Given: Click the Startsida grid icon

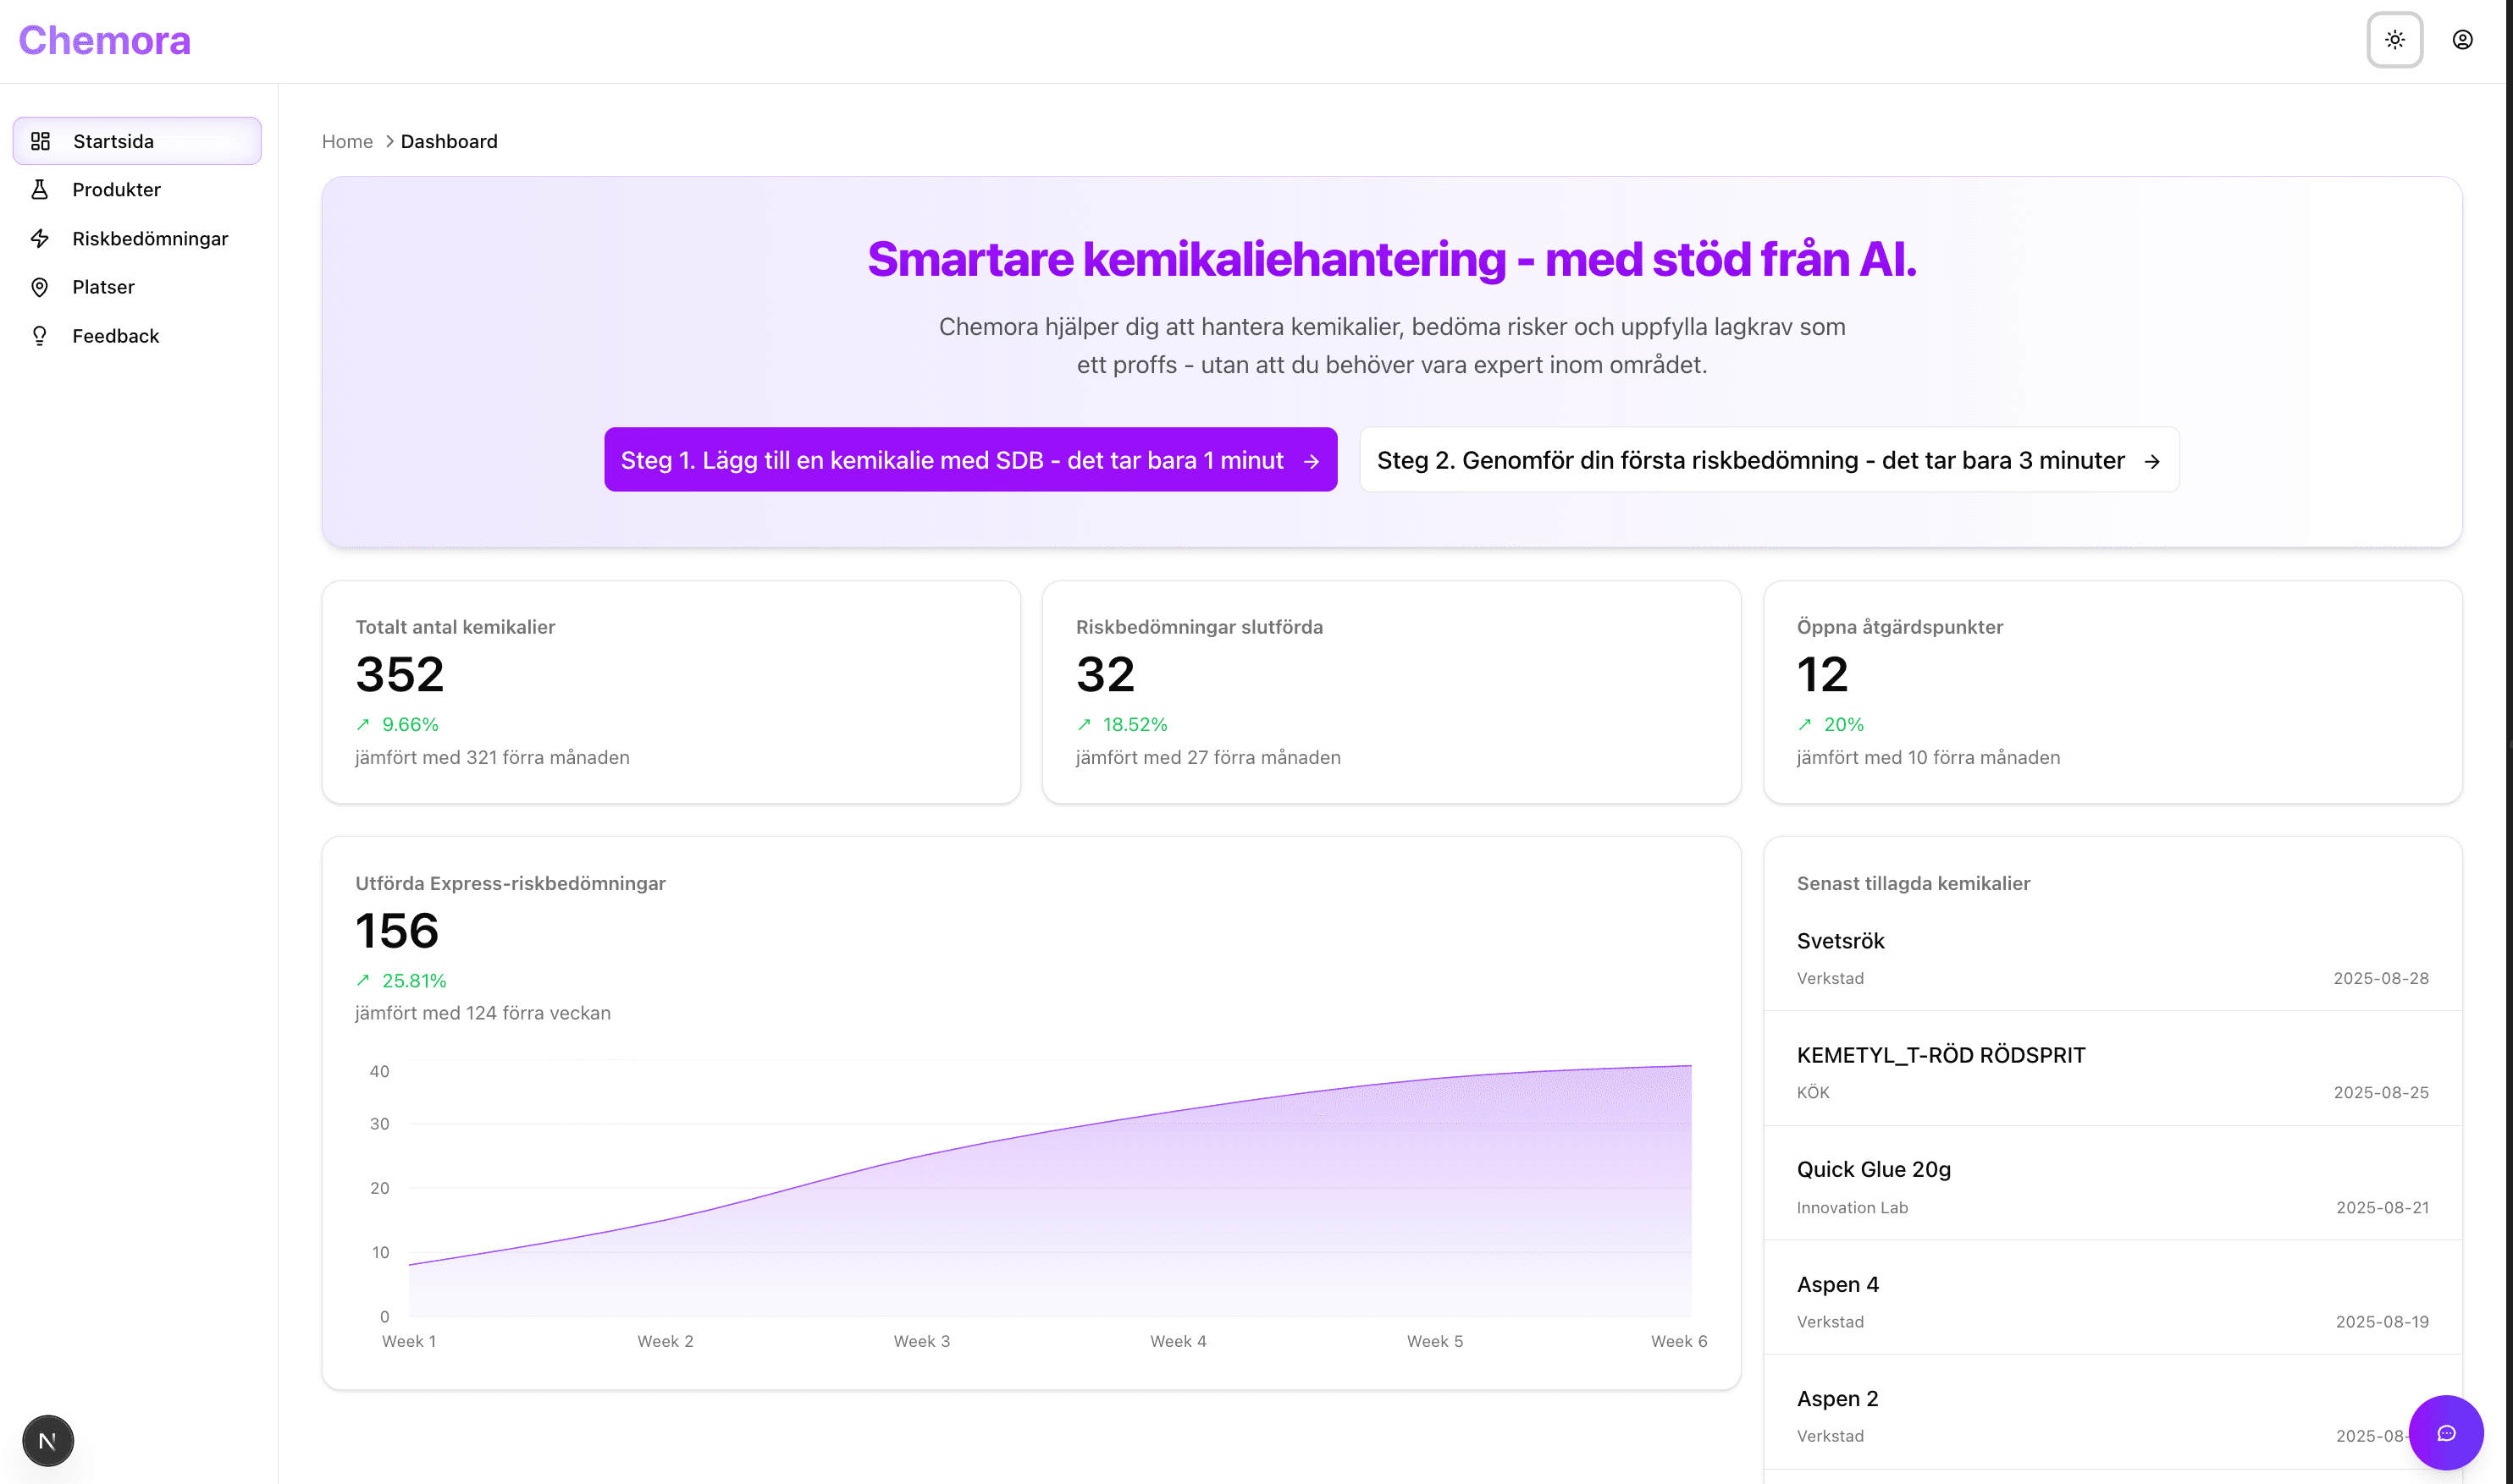Looking at the screenshot, I should [x=40, y=141].
